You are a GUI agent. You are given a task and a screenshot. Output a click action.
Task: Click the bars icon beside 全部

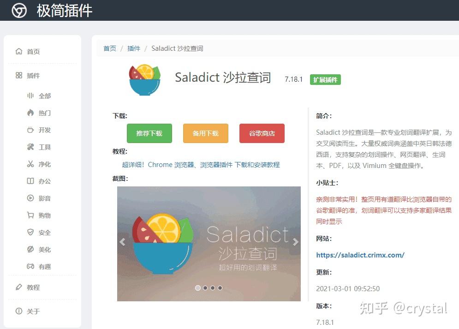pyautogui.click(x=30, y=96)
